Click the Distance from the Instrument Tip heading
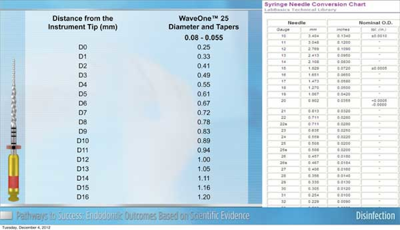Viewport: 400px width, 230px height. 82,22
